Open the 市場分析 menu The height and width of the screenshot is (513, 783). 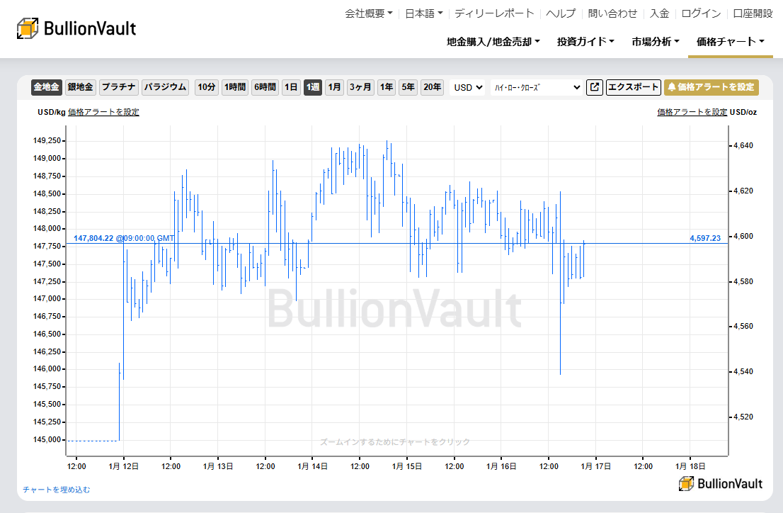click(655, 41)
